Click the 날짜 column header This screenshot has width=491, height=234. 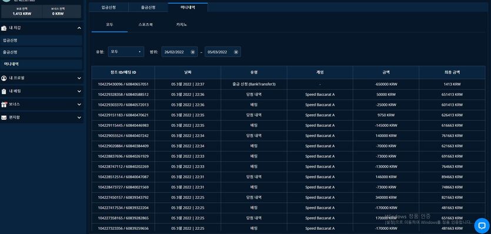(188, 72)
